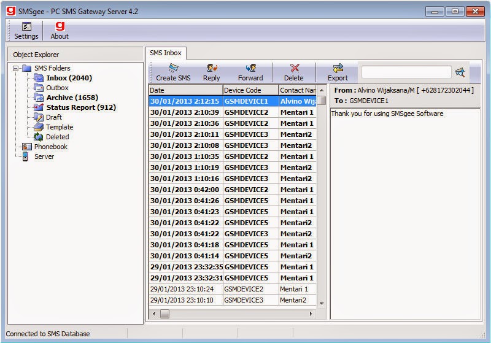Click the From sender line in preview
The width and height of the screenshot is (491, 343).
point(404,90)
